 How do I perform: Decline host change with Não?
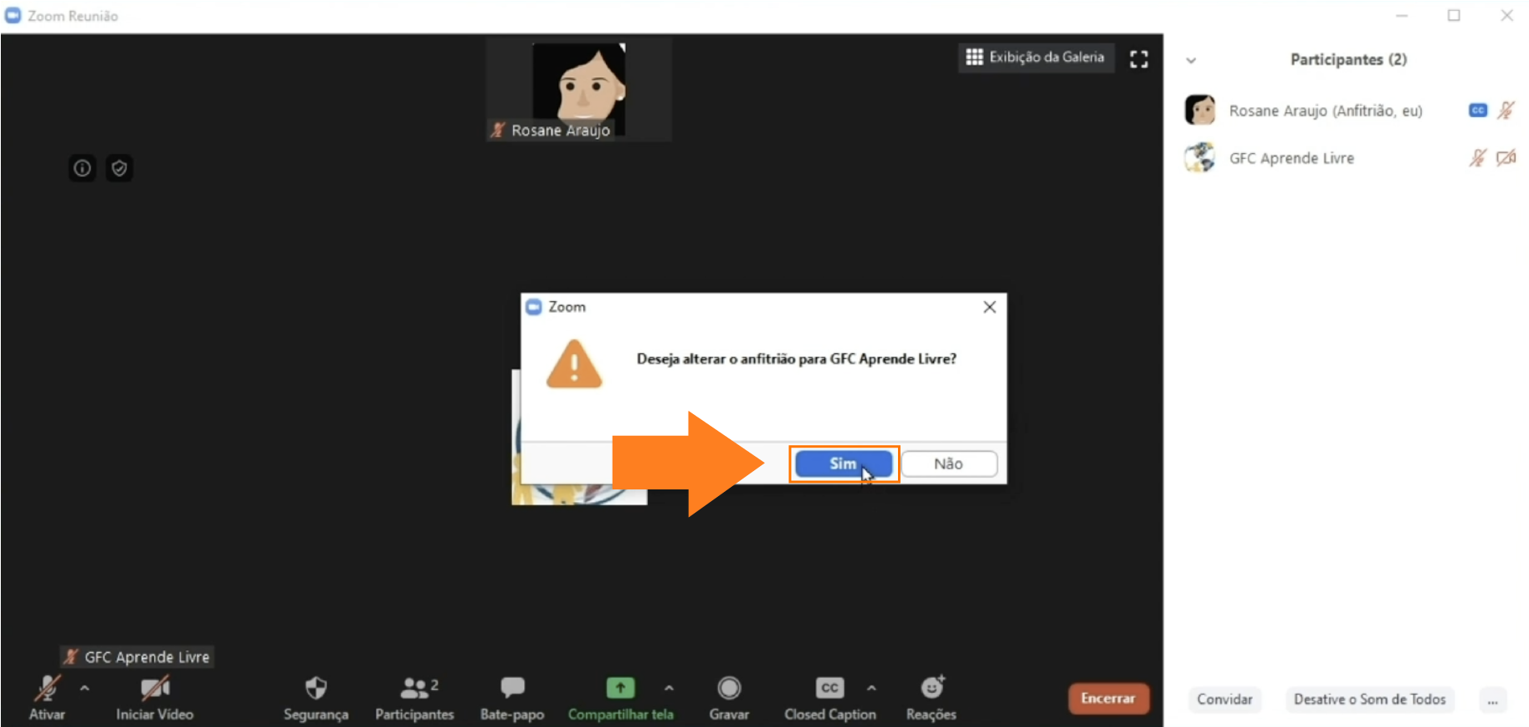(x=949, y=463)
